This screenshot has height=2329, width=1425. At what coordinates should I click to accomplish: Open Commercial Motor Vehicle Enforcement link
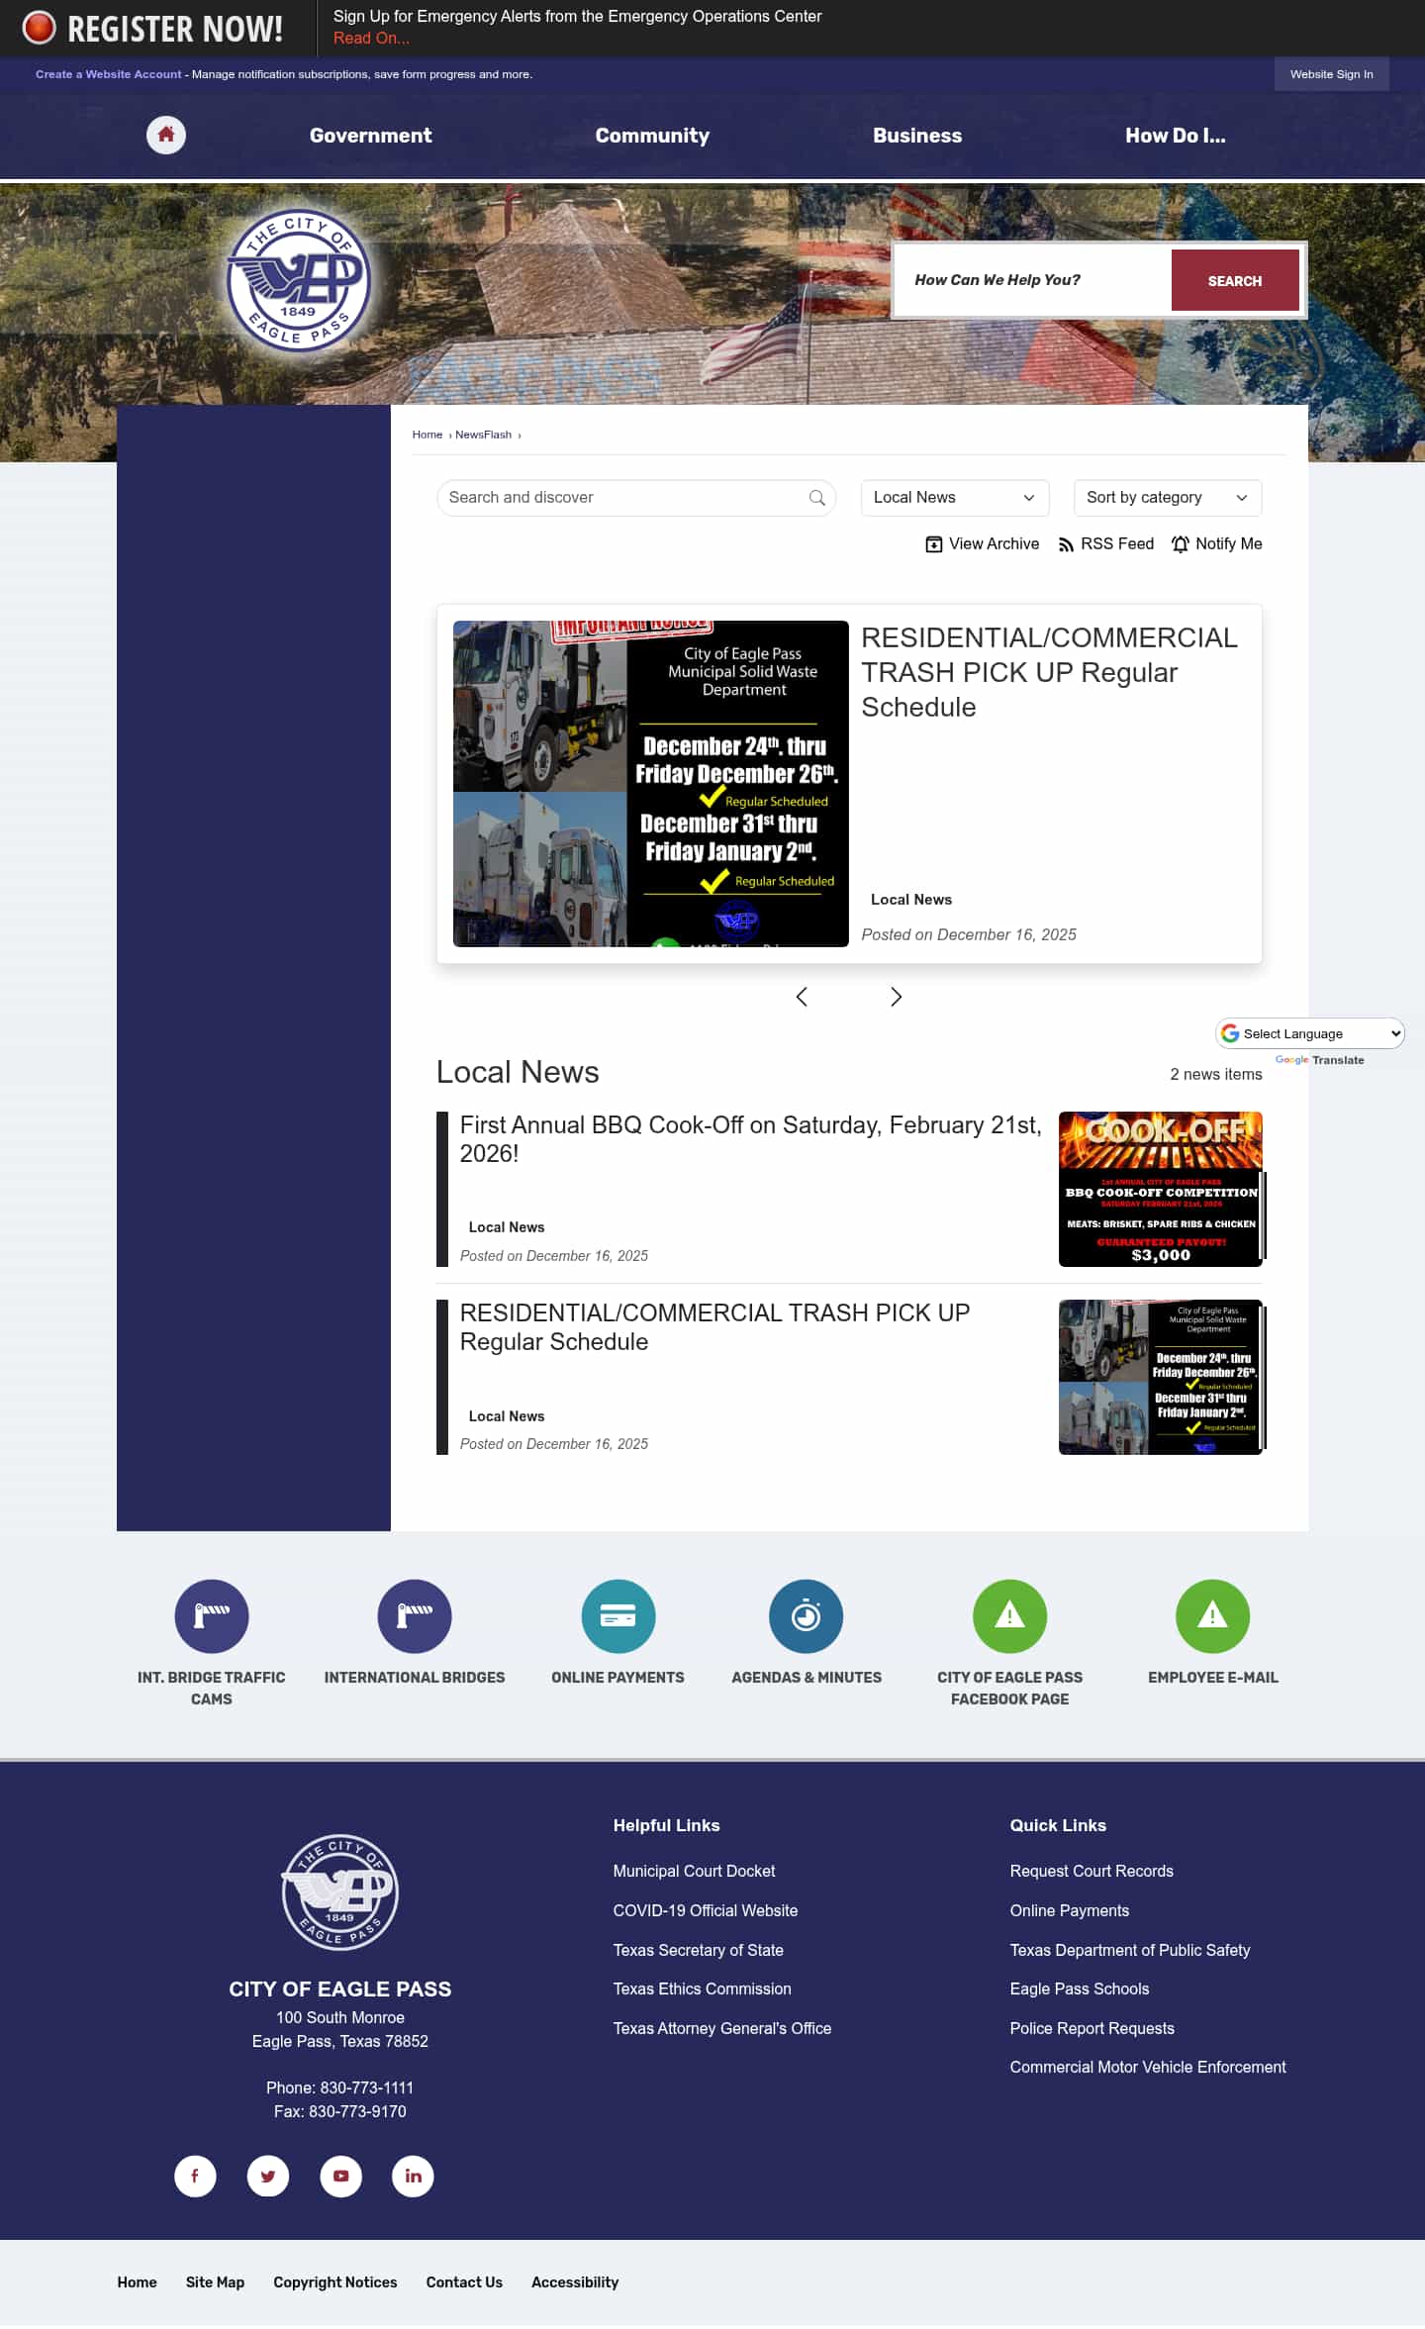pyautogui.click(x=1148, y=2067)
